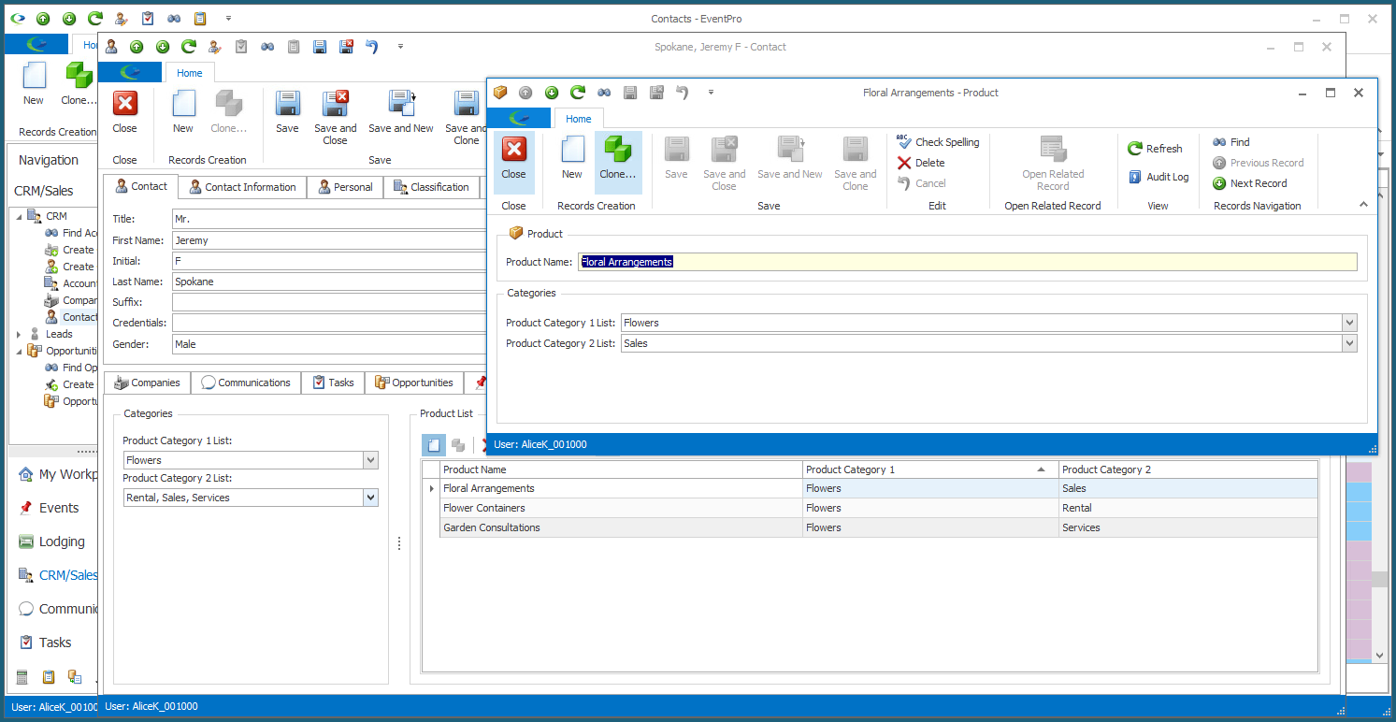This screenshot has height=722, width=1396.
Task: Click binoculars icon in Product window quick toolbar
Action: tap(604, 93)
